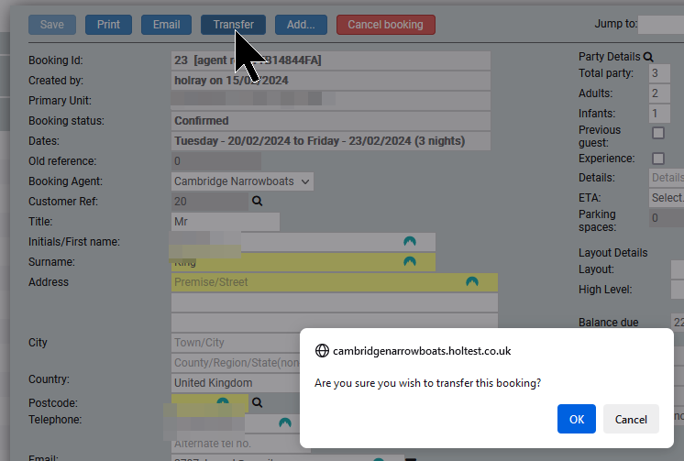
Task: Expand the ETA select dropdown
Action: click(667, 197)
